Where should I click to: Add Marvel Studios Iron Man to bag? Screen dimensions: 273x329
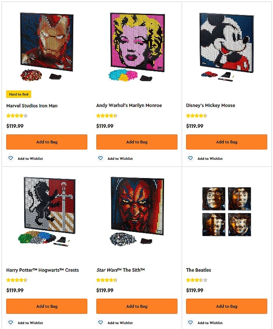pyautogui.click(x=47, y=142)
